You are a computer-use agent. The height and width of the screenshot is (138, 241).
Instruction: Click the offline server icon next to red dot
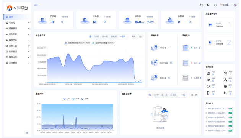(x=186, y=63)
